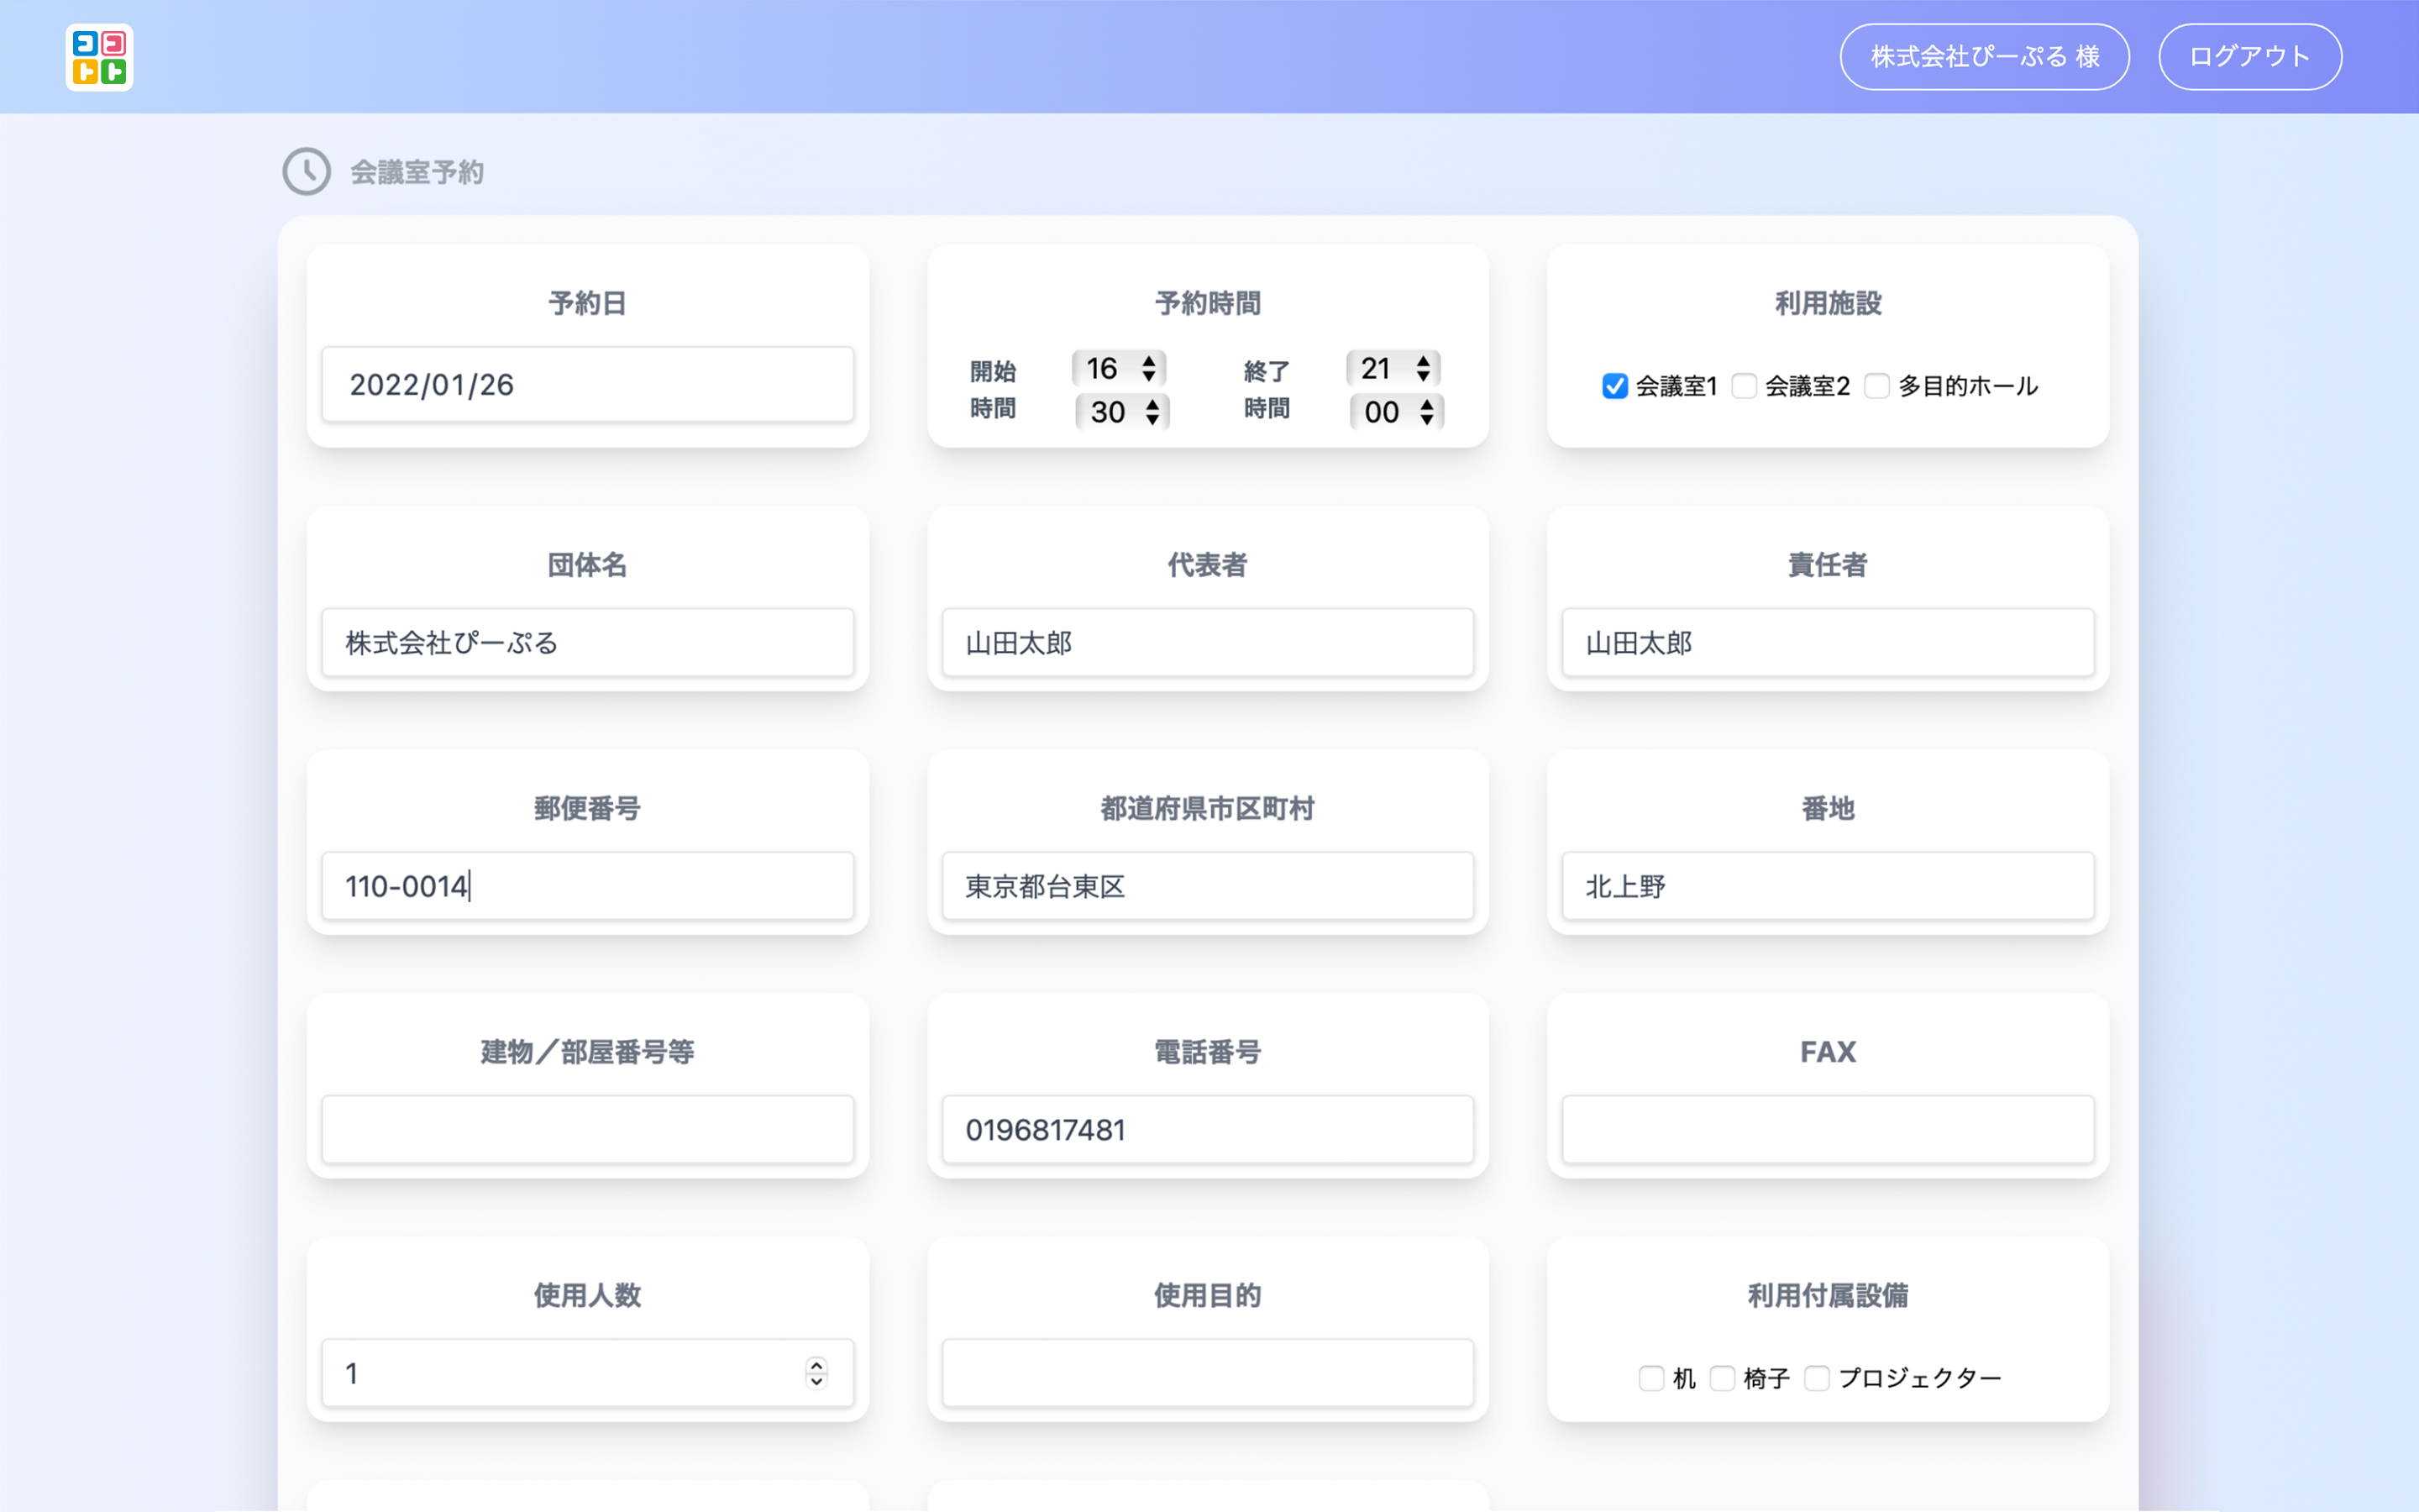Open the end minute dropdown showing 00

pos(1397,412)
